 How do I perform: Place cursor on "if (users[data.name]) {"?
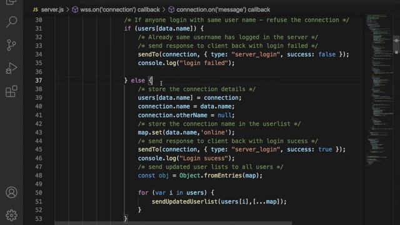point(164,29)
